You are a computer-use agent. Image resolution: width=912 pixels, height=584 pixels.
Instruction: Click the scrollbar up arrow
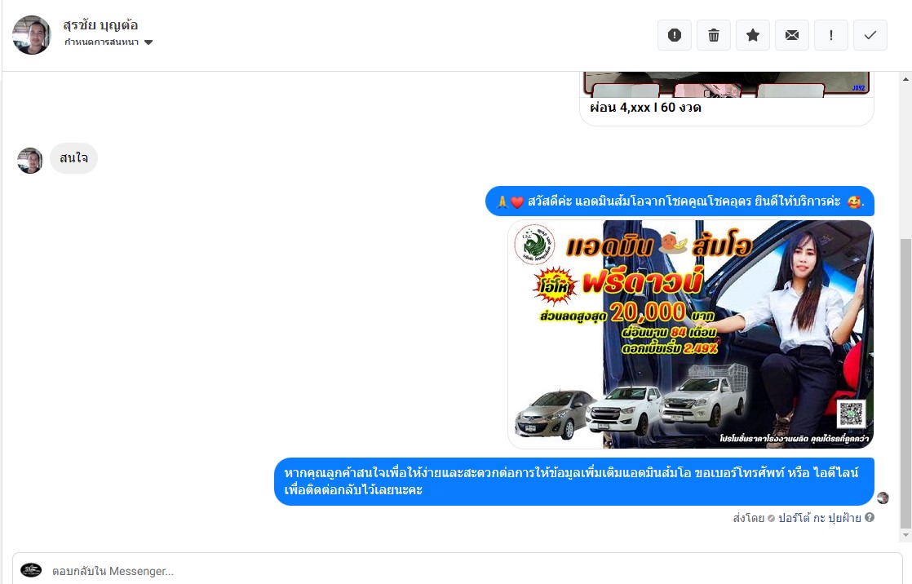pos(905,78)
